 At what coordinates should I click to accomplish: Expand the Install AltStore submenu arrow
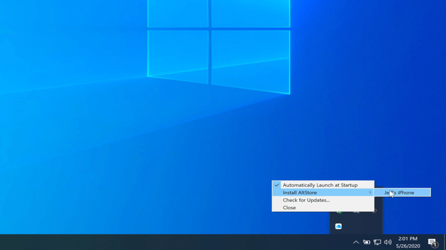(x=370, y=192)
